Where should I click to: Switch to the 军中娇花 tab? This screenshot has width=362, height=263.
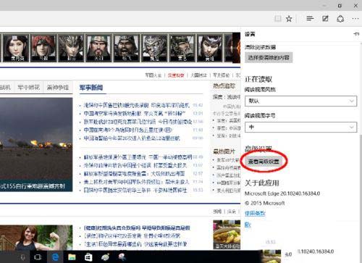coord(29,87)
